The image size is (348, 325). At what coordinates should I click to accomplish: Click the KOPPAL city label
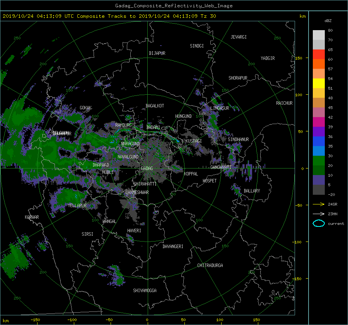point(191,174)
